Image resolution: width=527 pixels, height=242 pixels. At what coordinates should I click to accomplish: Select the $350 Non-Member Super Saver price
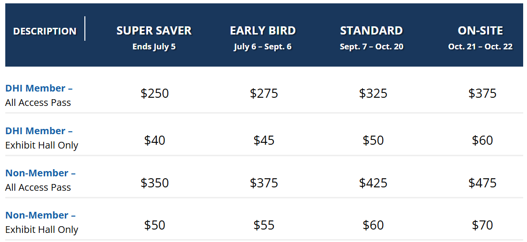[154, 183]
